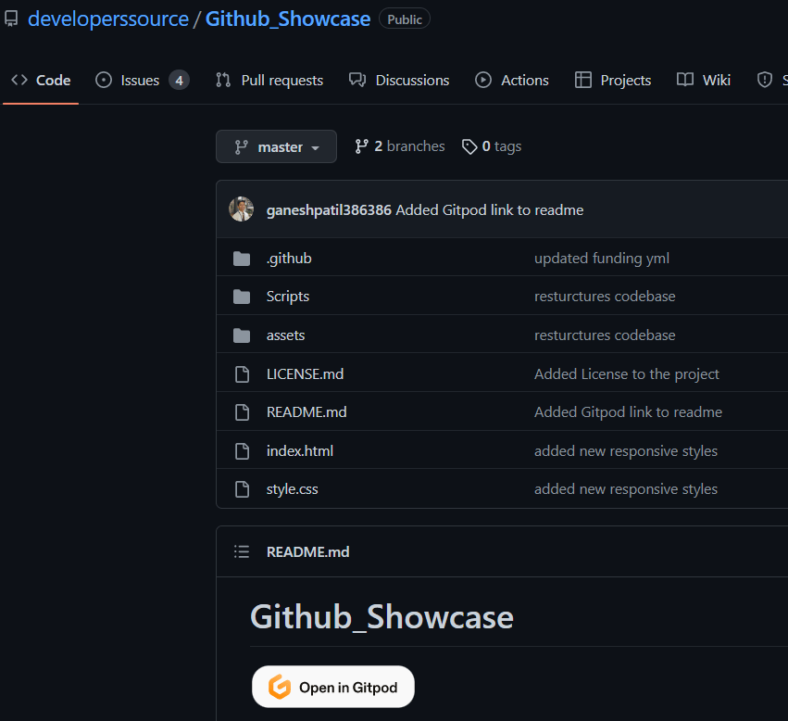Expand the master branch dropdown
Viewport: 788px width, 721px height.
276,145
